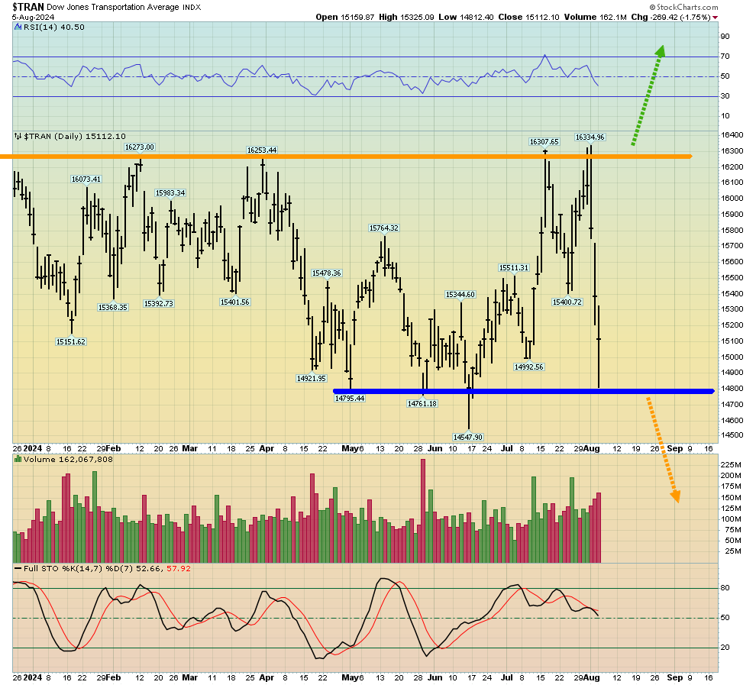Click the orange resistance line

pyautogui.click(x=344, y=157)
